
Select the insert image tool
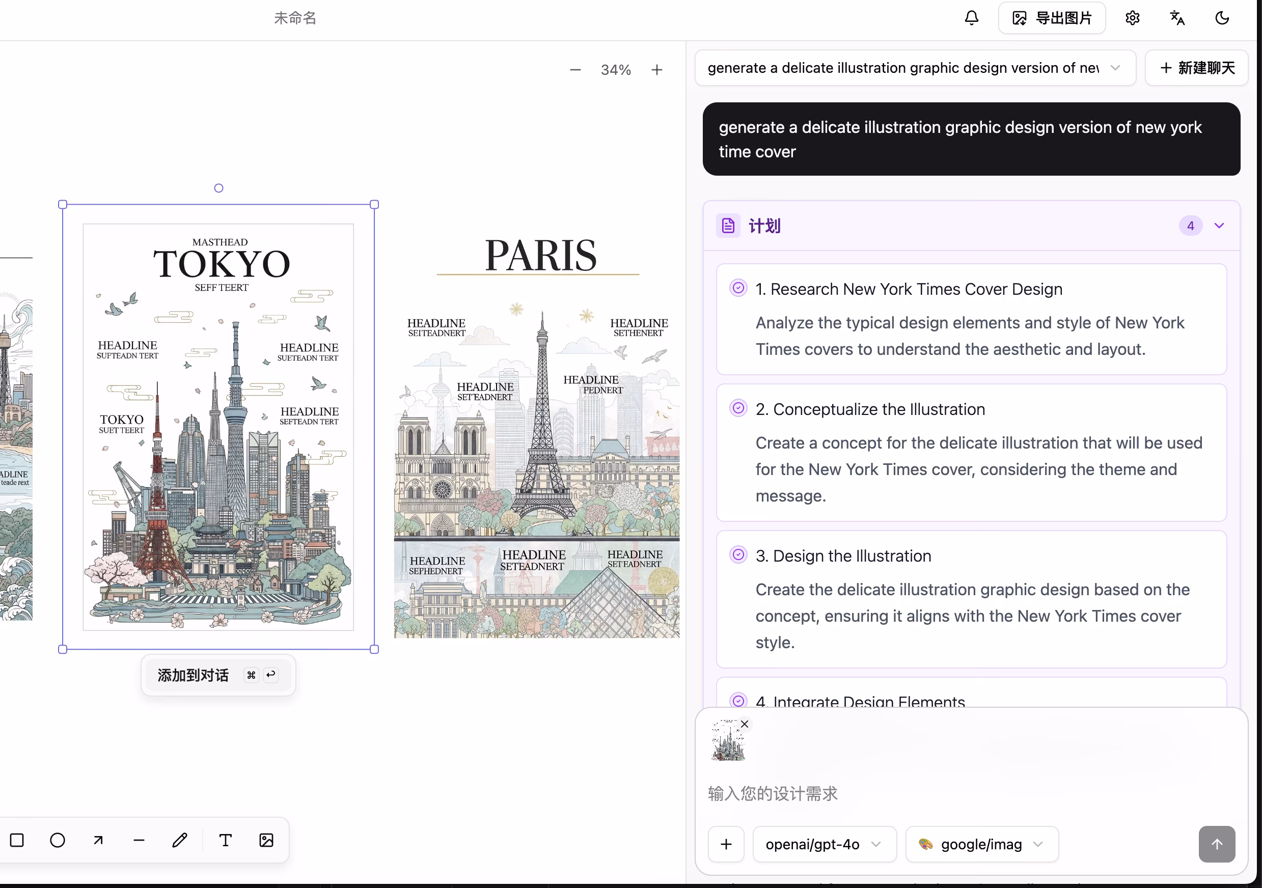click(266, 840)
